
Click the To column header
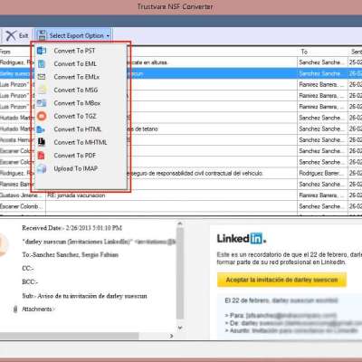(304, 52)
